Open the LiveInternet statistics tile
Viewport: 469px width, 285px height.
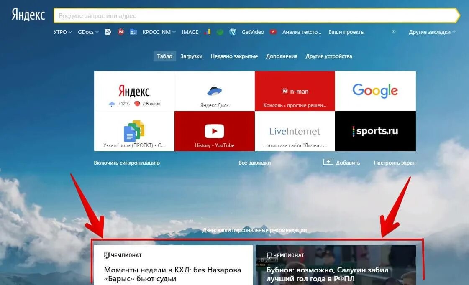[x=295, y=131]
